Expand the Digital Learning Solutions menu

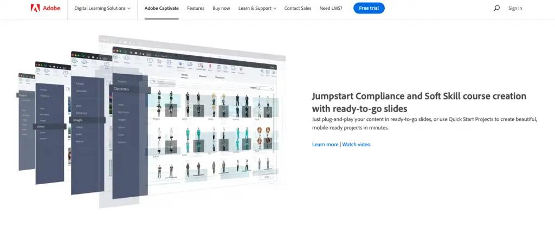click(x=102, y=8)
